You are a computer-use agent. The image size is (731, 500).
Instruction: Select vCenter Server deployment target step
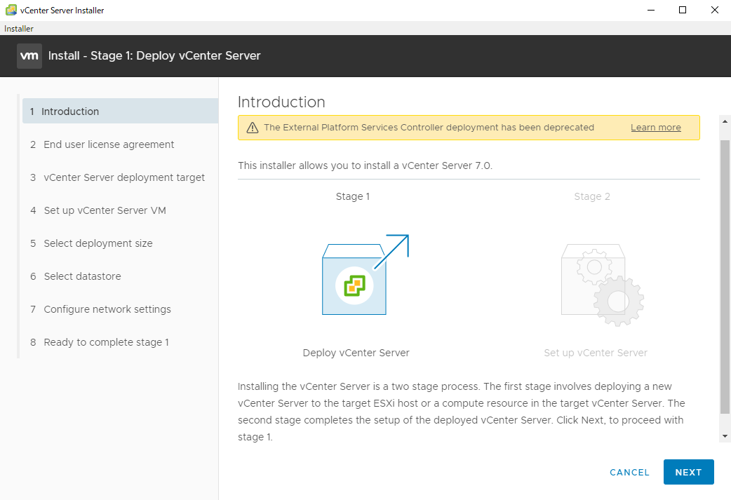124,177
